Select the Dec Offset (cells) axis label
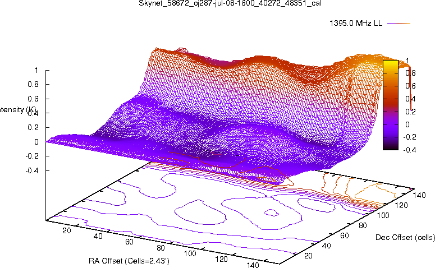The width and height of the screenshot is (435, 268). point(405,237)
